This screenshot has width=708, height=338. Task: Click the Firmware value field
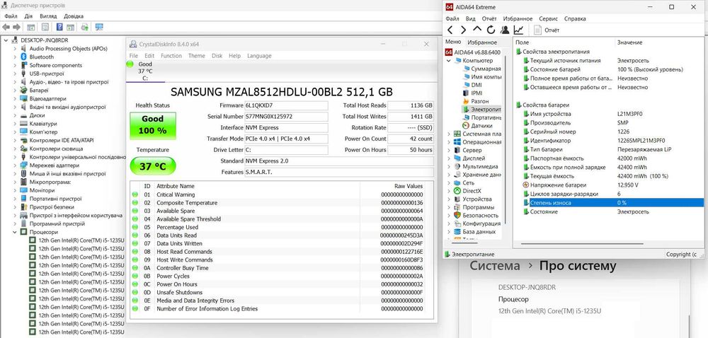point(286,105)
